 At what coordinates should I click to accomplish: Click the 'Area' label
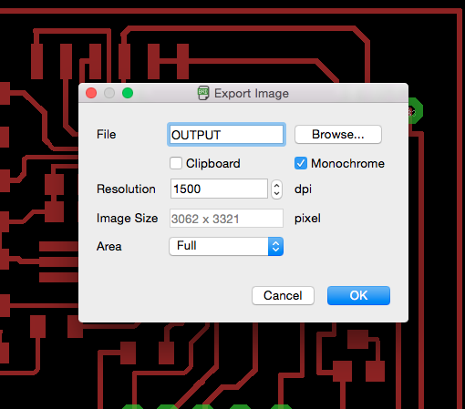coord(109,246)
